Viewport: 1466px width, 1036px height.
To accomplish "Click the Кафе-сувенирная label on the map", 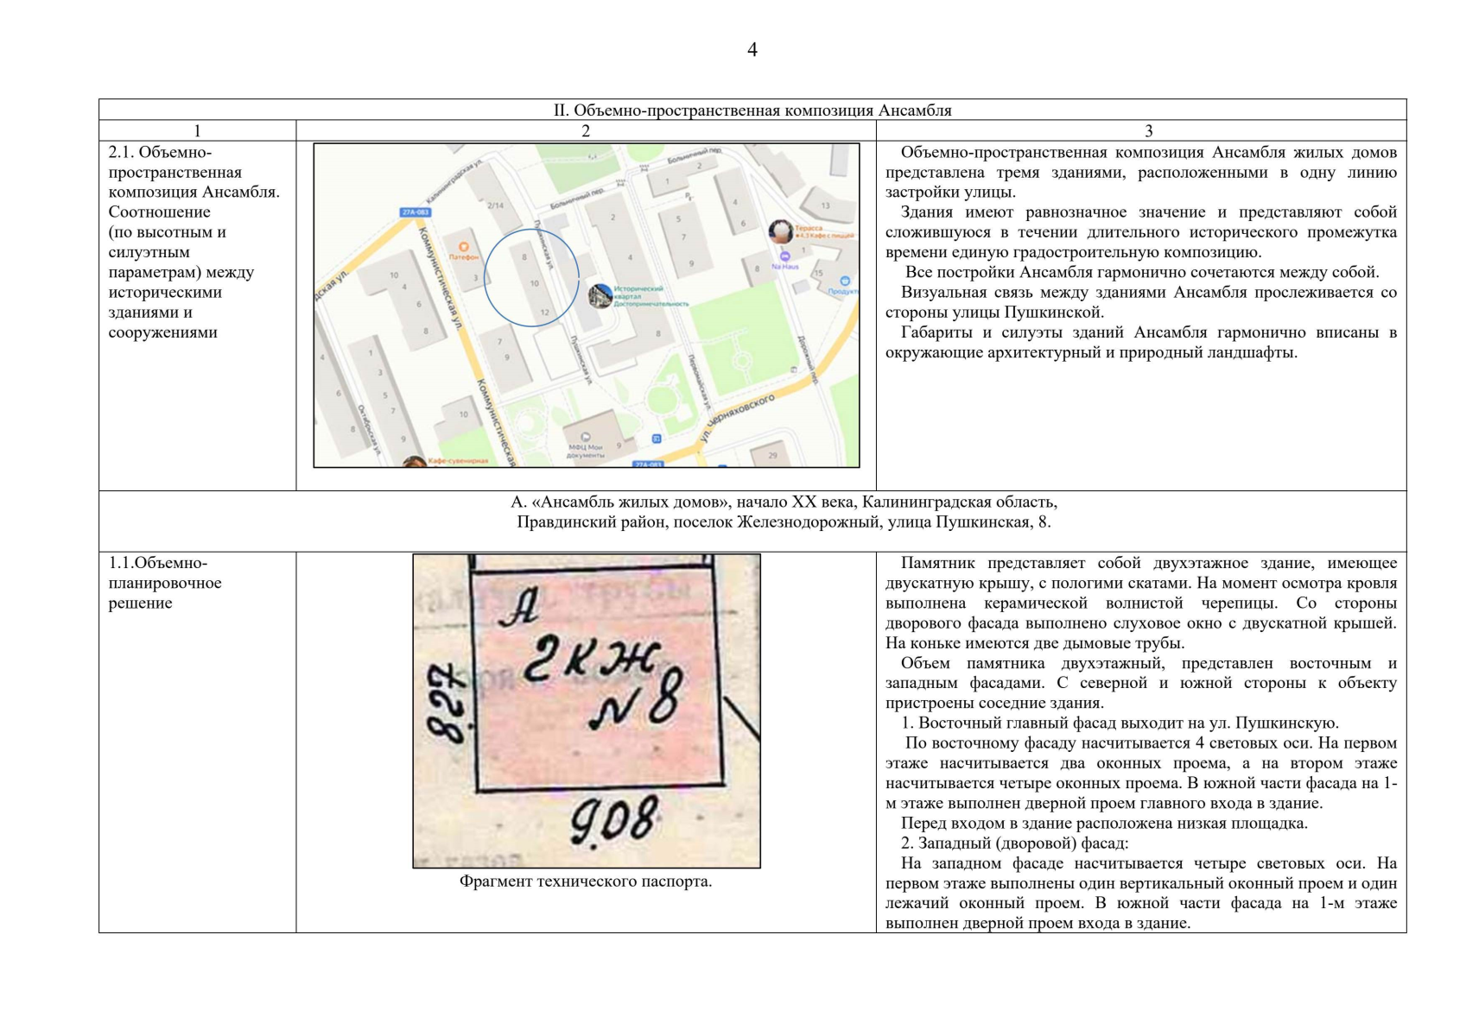I will click(x=458, y=461).
